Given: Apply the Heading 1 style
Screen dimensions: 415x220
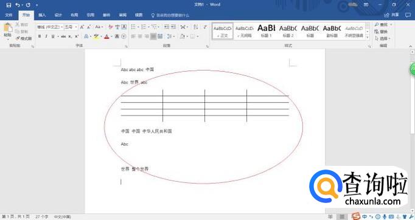Looking at the screenshot, I should click(267, 31).
